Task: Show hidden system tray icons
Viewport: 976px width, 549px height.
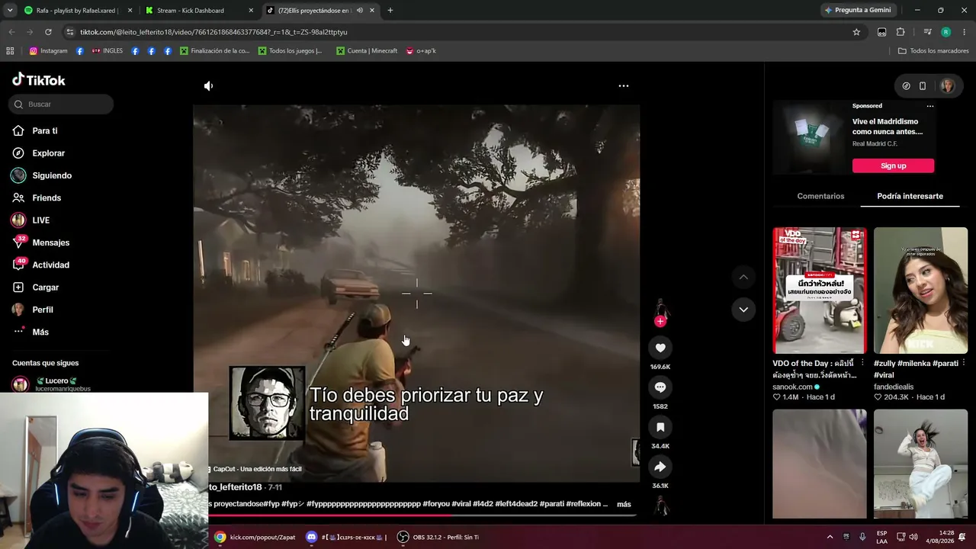Action: [x=830, y=537]
